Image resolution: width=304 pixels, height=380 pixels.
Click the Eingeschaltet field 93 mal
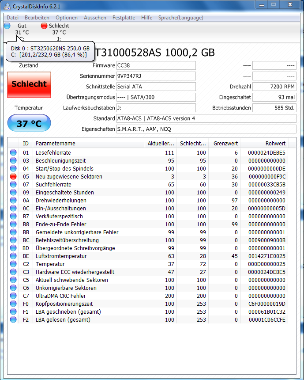[274, 97]
